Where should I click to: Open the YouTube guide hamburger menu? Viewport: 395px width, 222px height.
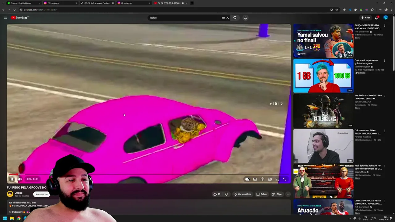point(6,18)
